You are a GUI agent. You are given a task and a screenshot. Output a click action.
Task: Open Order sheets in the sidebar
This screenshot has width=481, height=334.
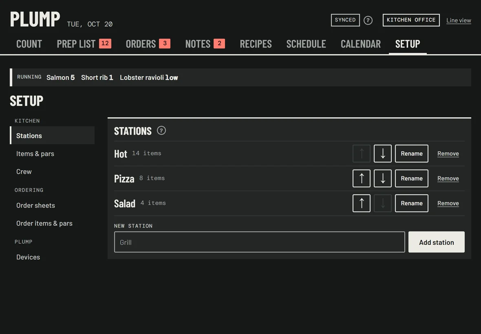click(53, 205)
